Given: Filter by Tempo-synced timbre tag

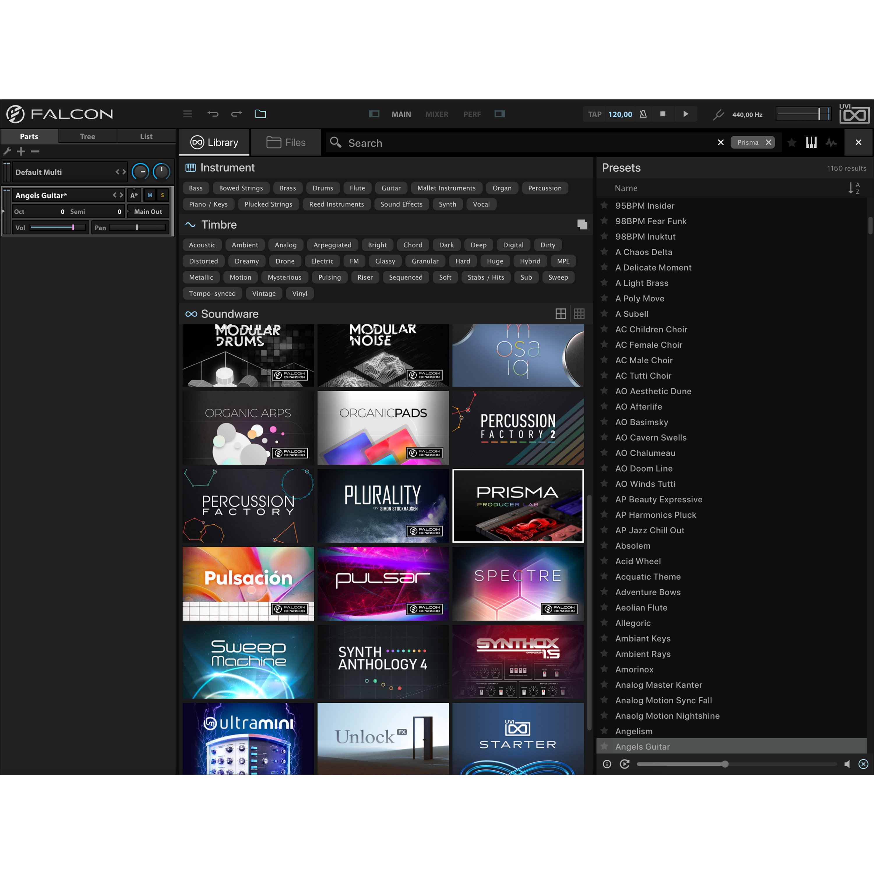Looking at the screenshot, I should click(212, 294).
